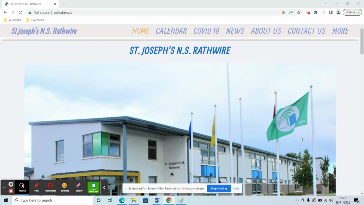Select the Rectangle drawing tool
The image size is (364, 205).
tap(51, 187)
